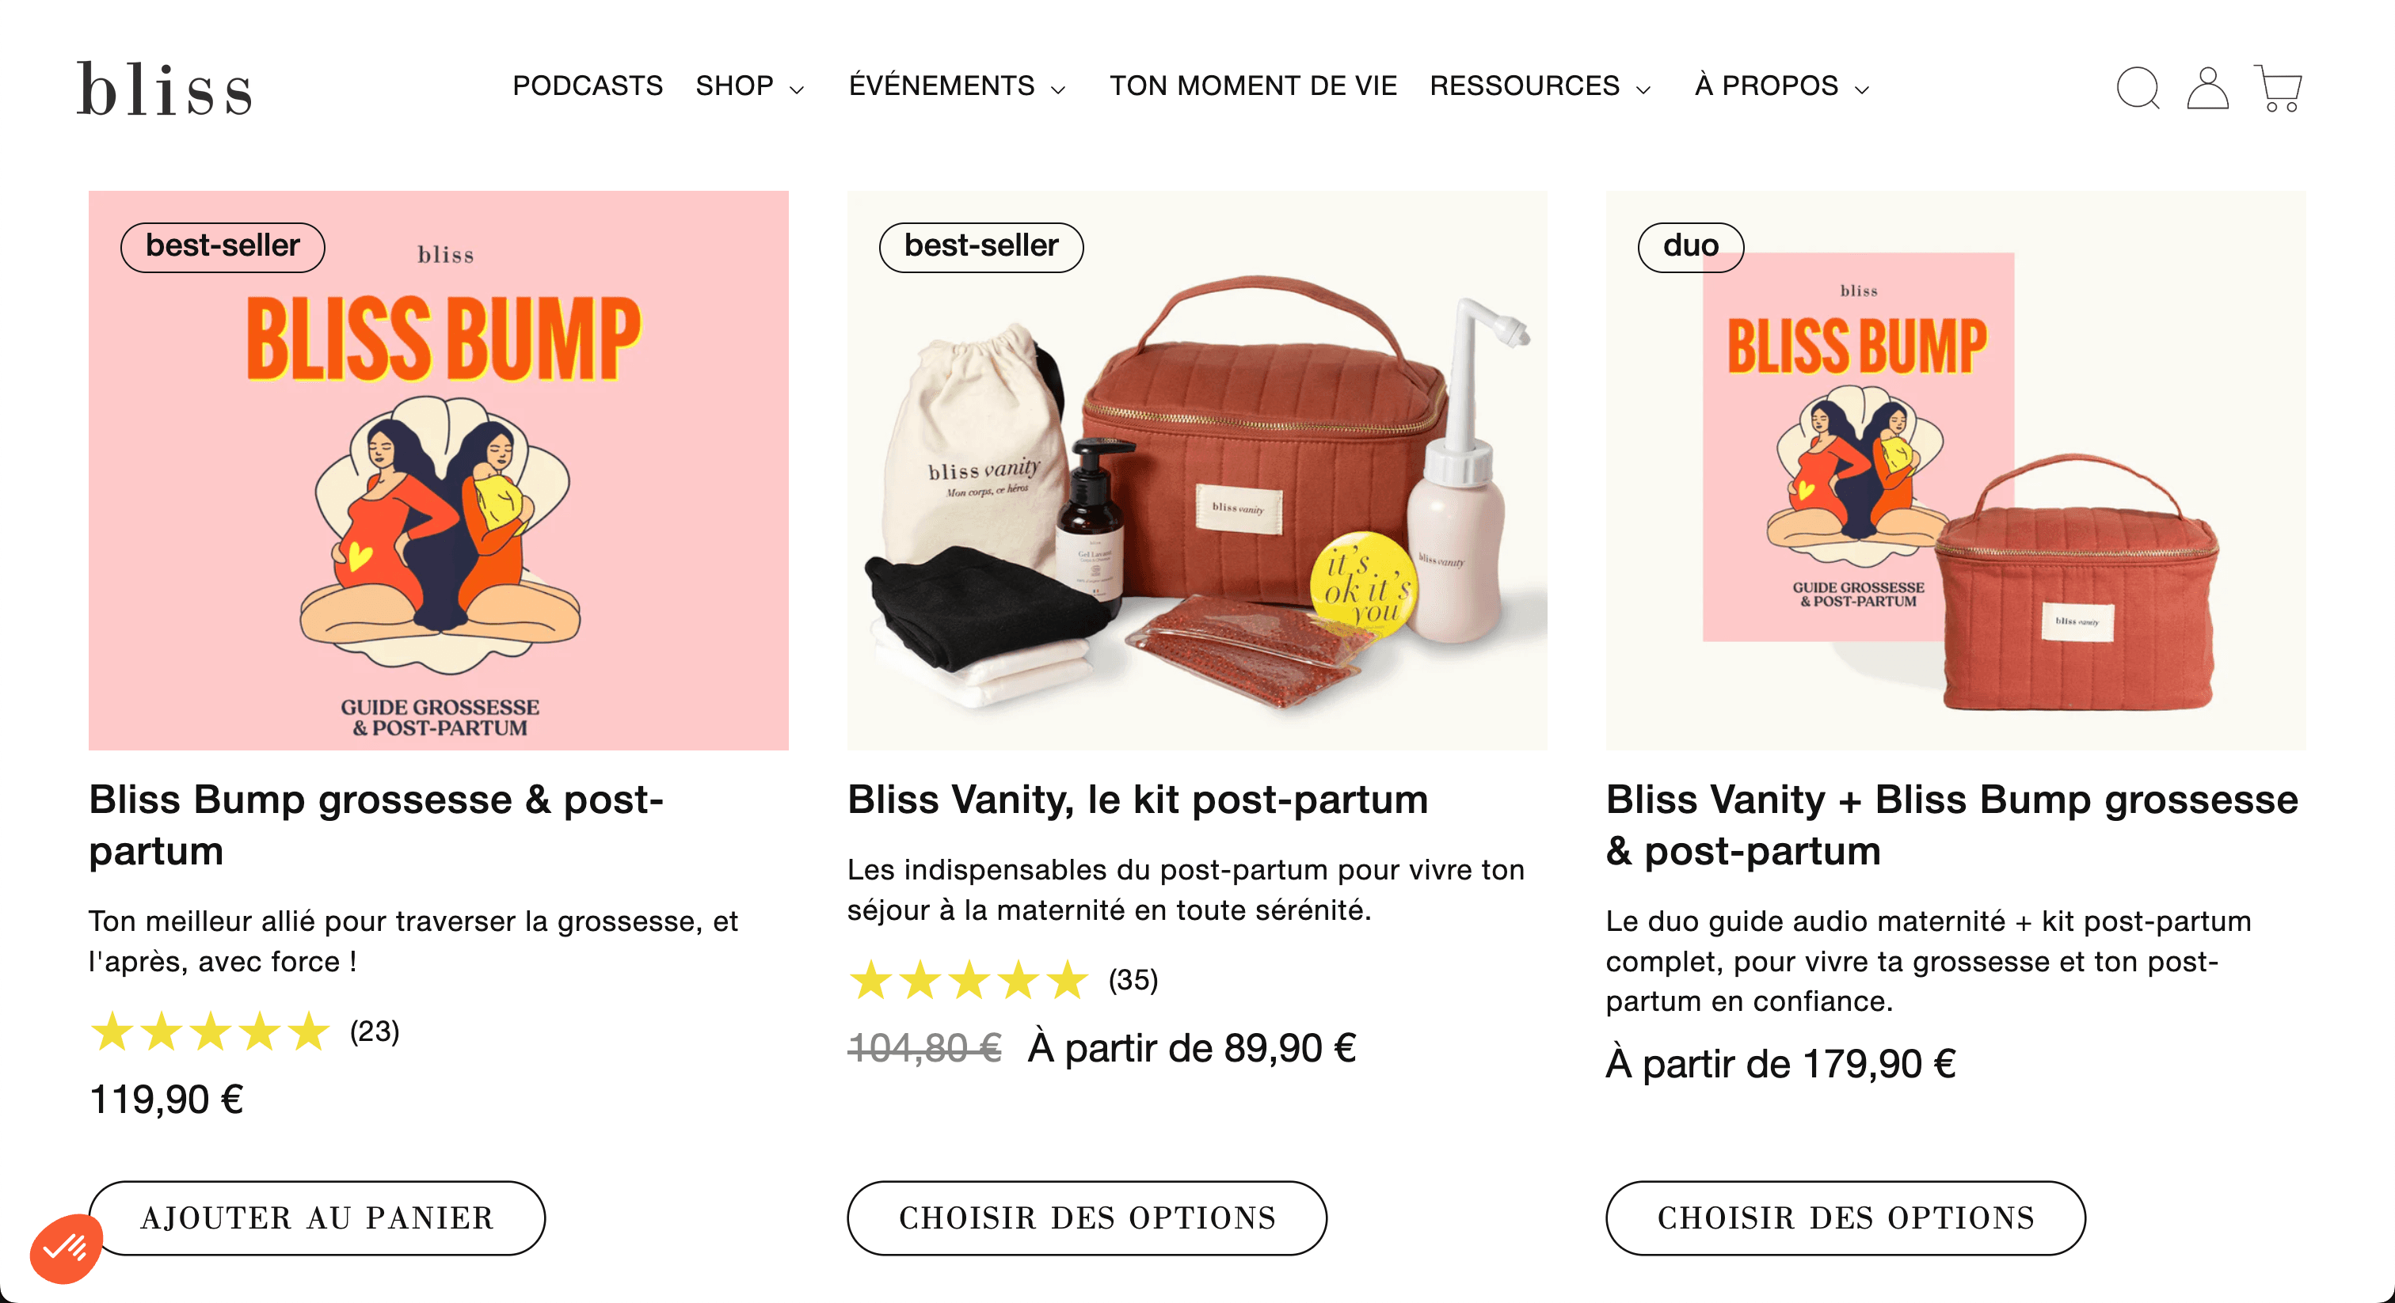This screenshot has width=2395, height=1303.
Task: Expand the Ressources dropdown menu
Action: (1540, 86)
